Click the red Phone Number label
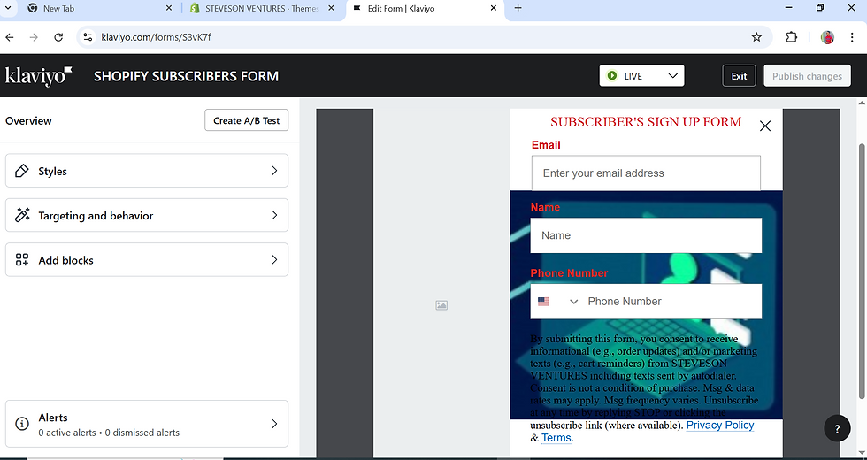The height and width of the screenshot is (460, 867). pos(569,273)
